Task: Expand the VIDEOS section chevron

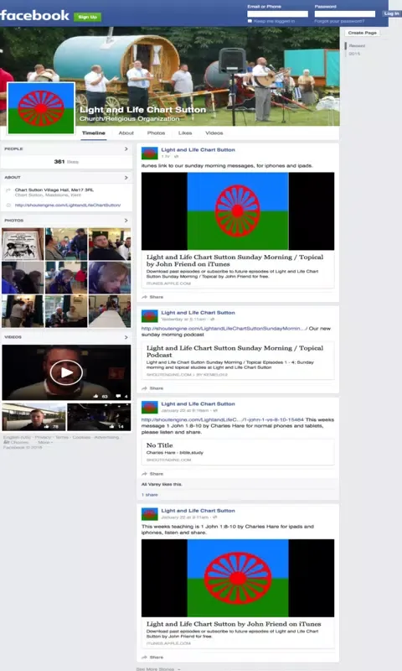Action: (126, 337)
